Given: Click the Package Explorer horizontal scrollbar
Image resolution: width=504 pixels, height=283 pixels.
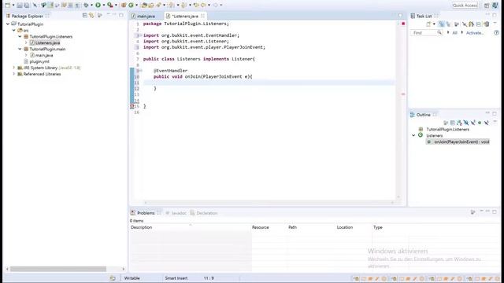Looking at the screenshot, I should 57,269.
